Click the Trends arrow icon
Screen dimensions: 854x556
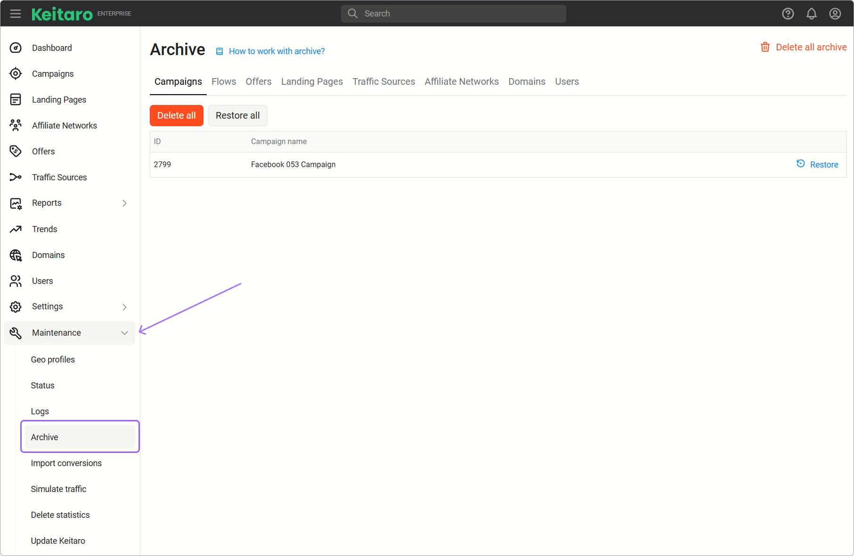point(16,229)
